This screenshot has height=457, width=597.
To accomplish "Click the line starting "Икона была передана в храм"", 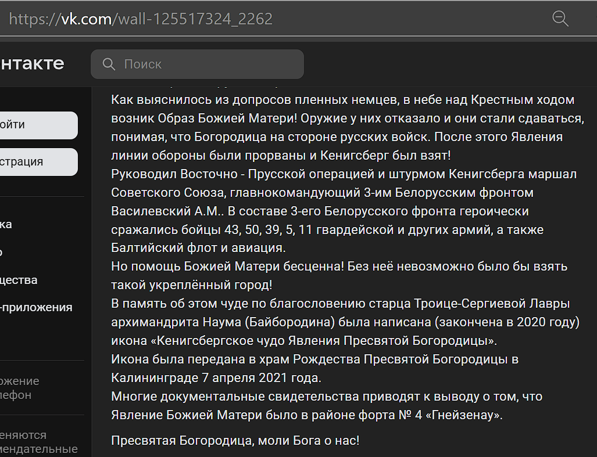I will (314, 359).
